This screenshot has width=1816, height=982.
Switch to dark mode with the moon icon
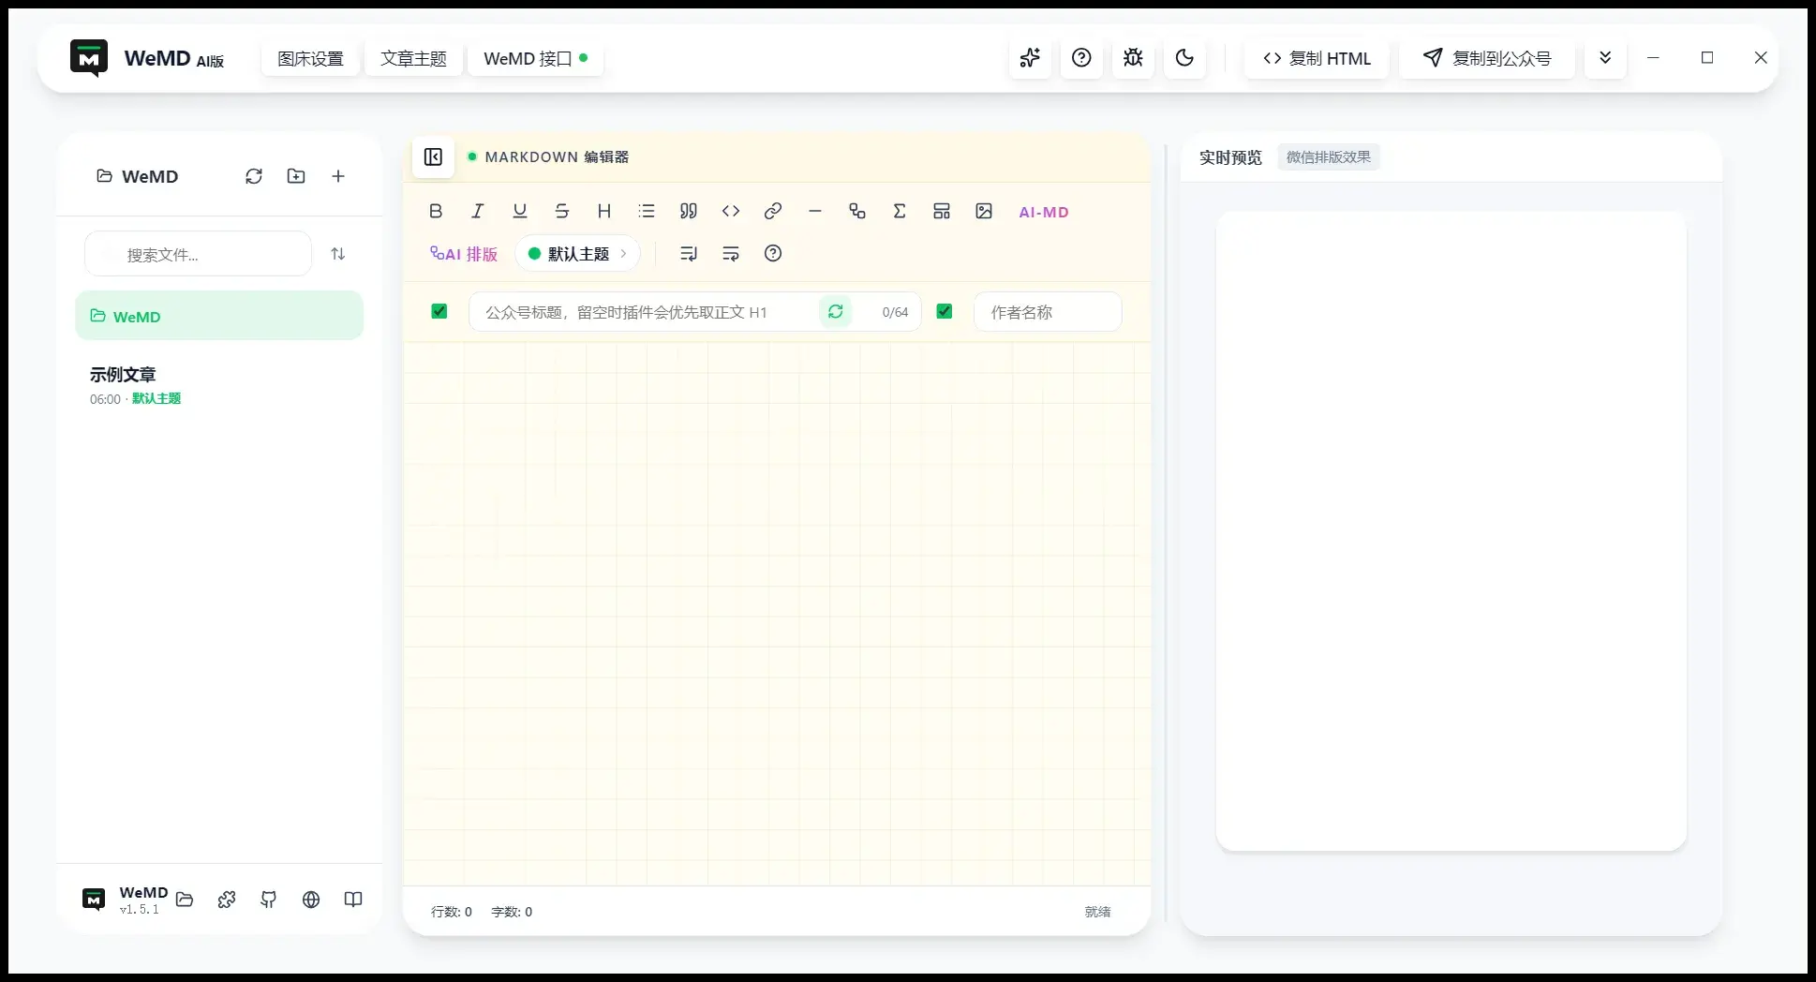1184,58
